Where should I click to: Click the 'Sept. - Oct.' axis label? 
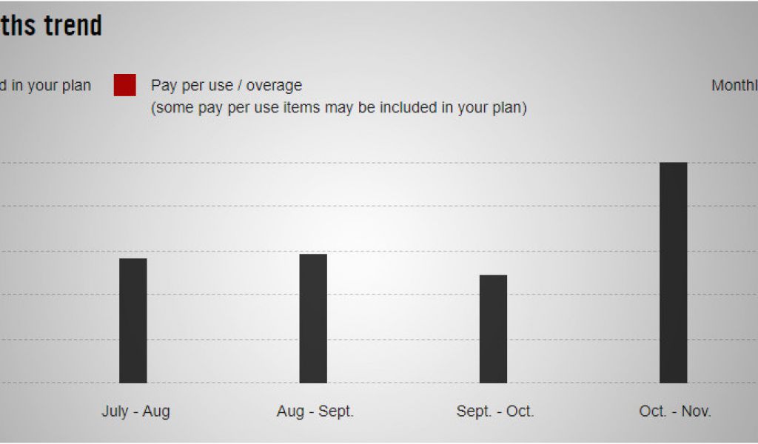point(495,411)
